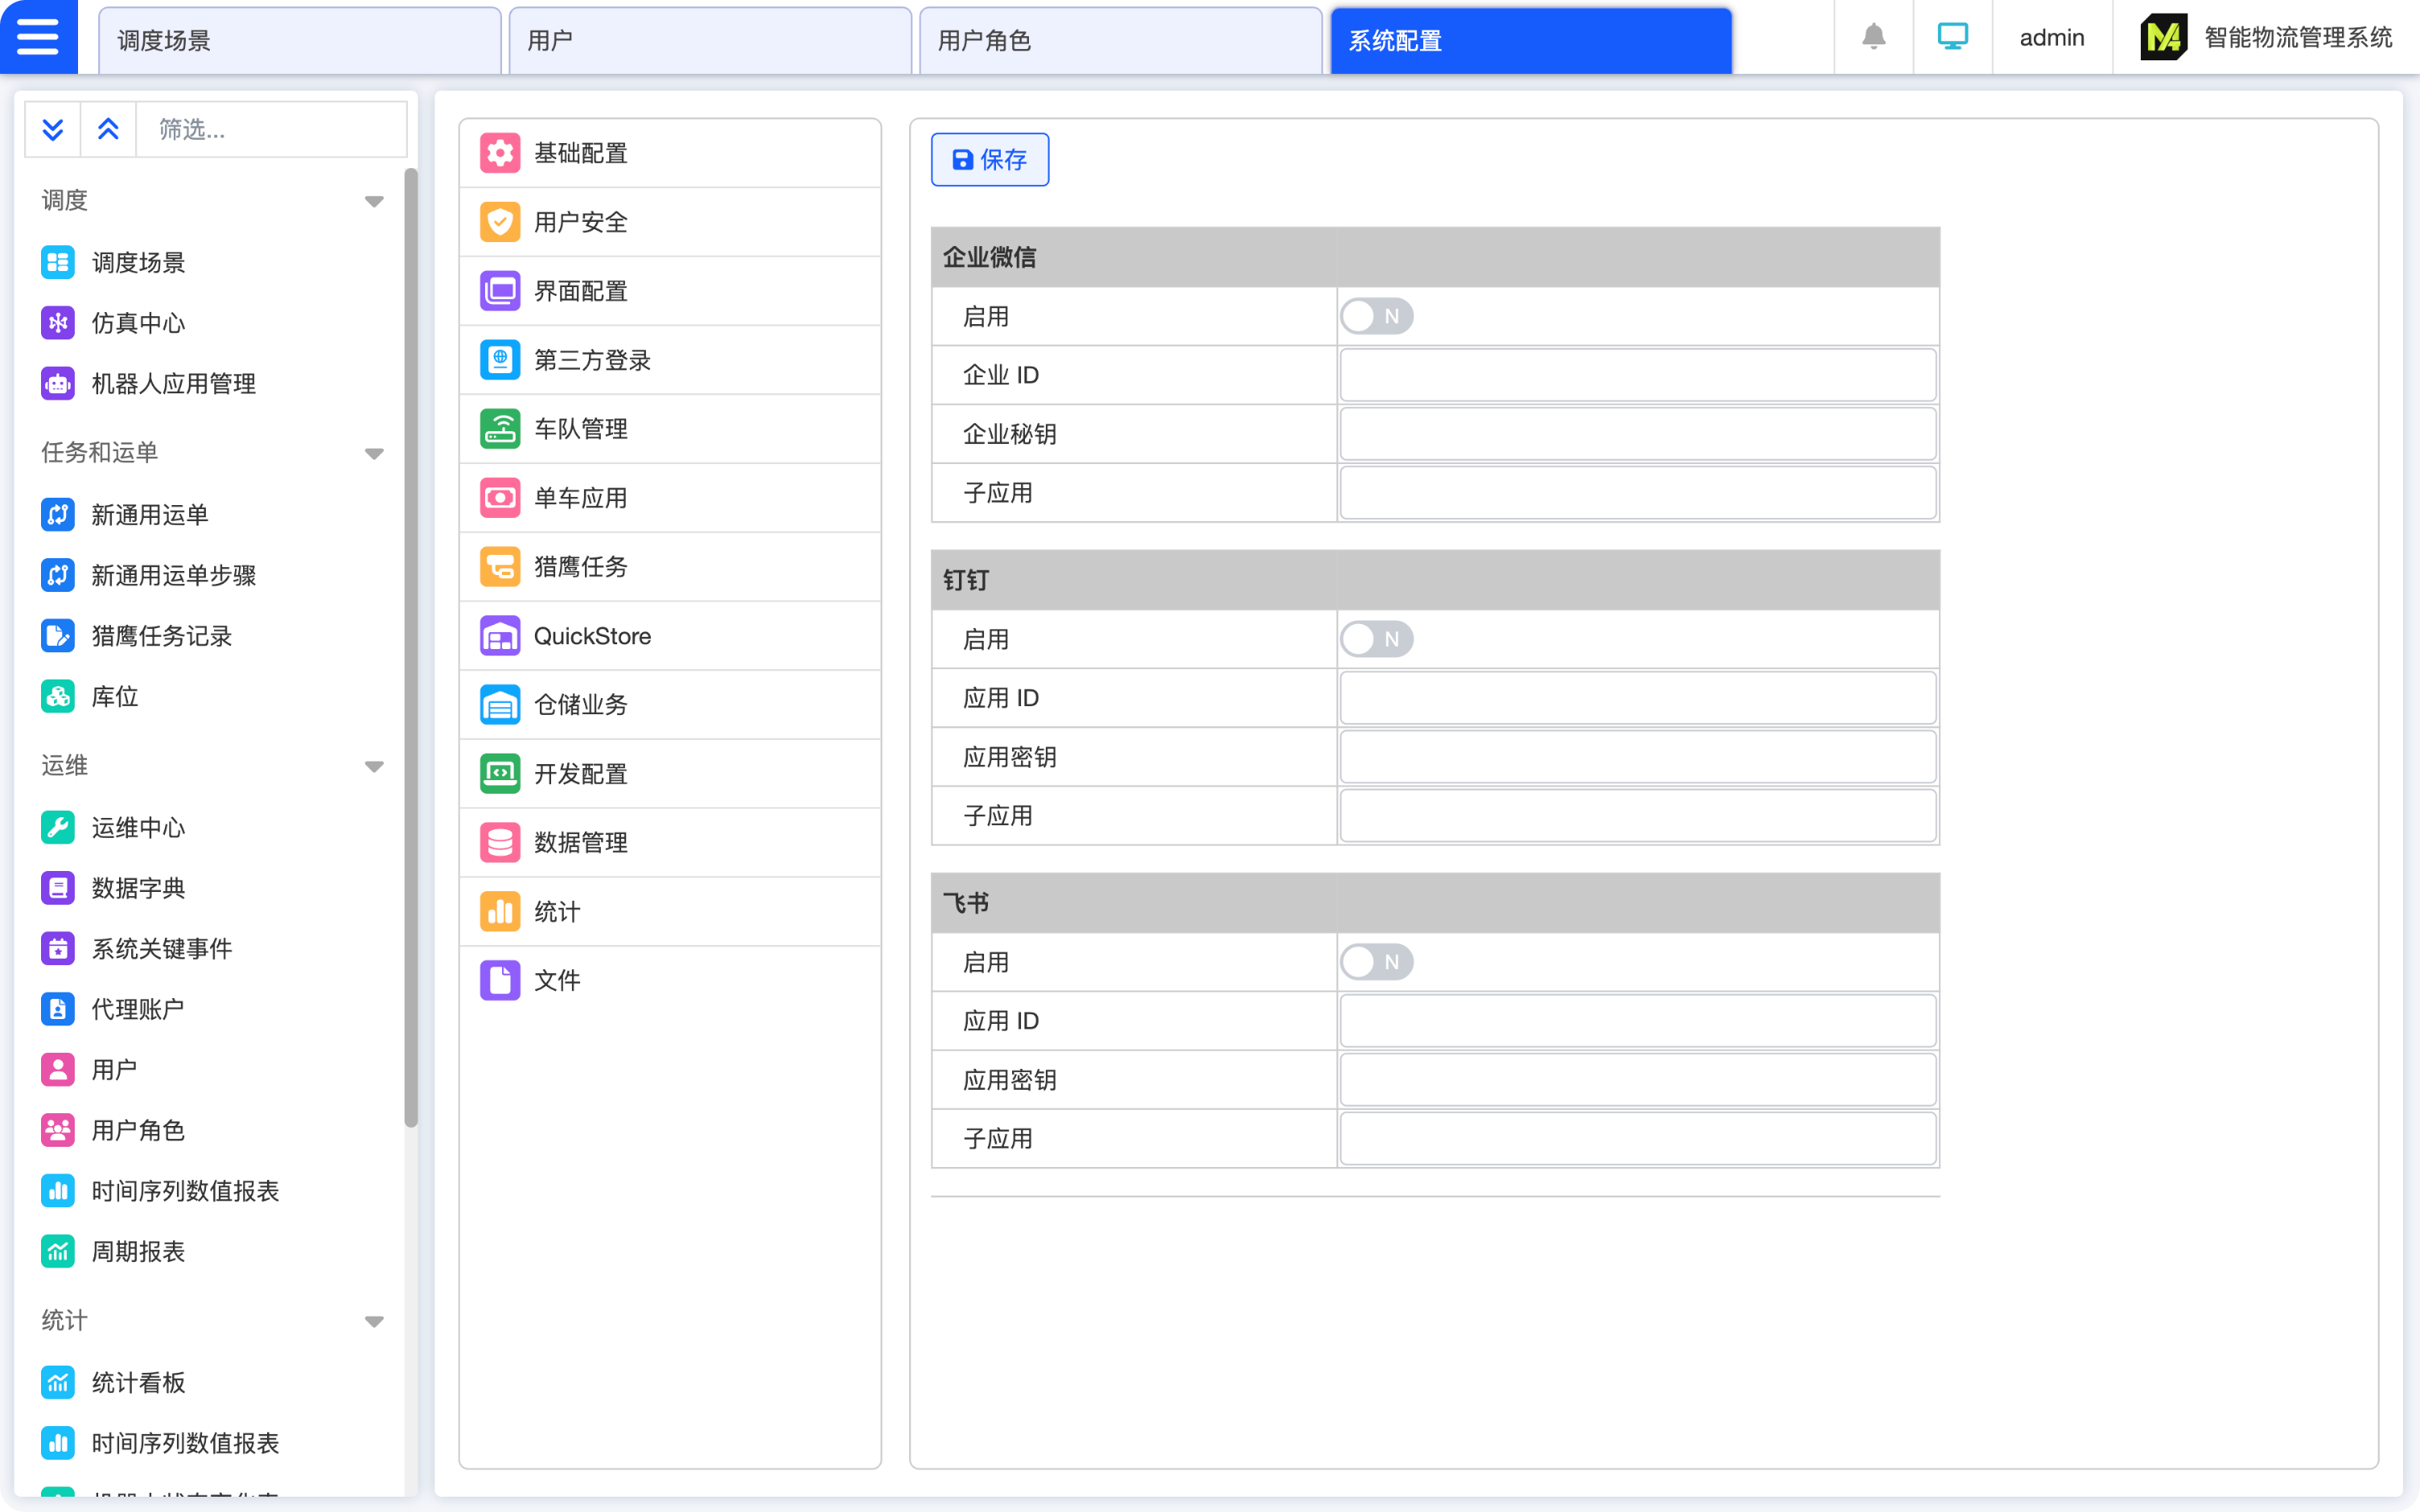The image size is (2420, 1512).
Task: Open 猎鹰任务 config icon
Action: [x=500, y=567]
